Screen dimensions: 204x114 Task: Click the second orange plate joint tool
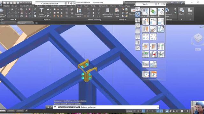153,47
